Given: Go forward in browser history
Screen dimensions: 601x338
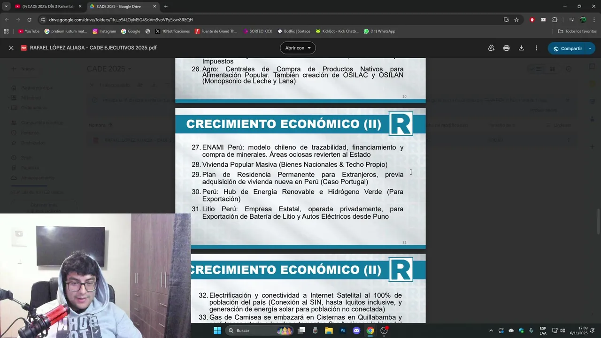Looking at the screenshot, I should click(18, 20).
